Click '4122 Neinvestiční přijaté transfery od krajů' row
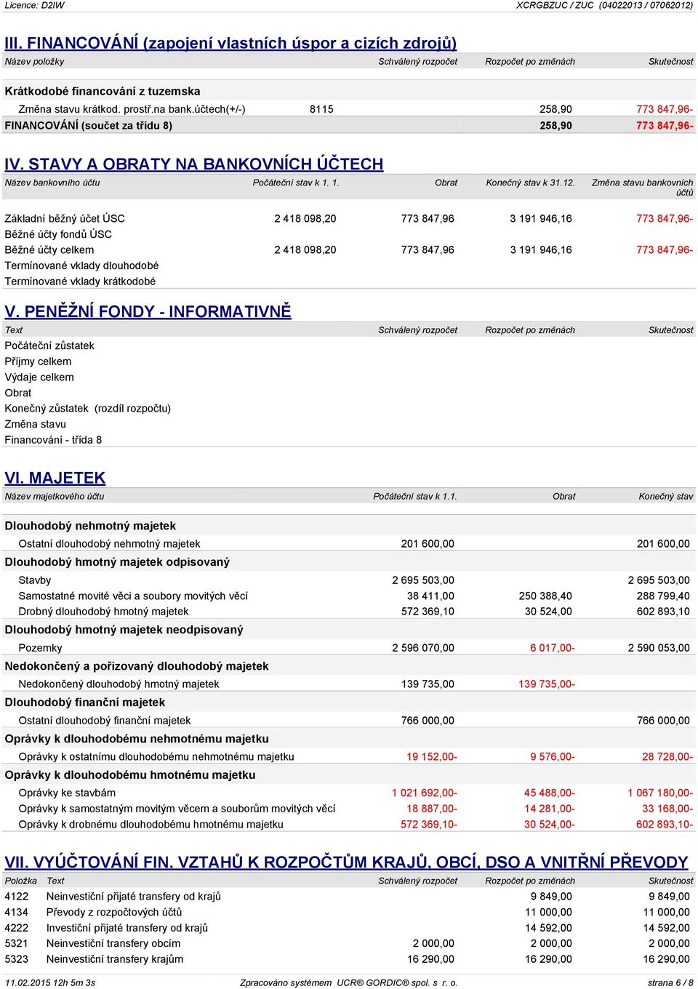 tap(349, 897)
